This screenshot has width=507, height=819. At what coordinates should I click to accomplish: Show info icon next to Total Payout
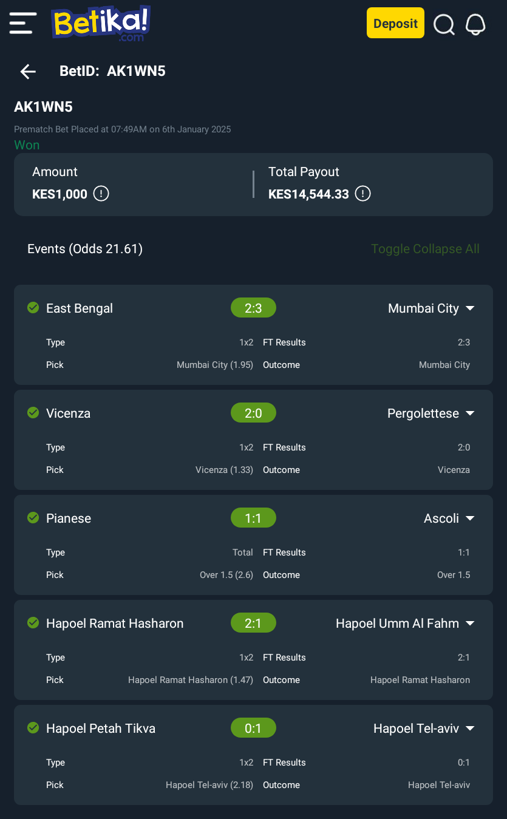(363, 194)
